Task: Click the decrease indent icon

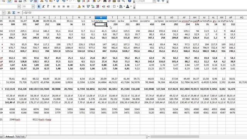Action: pos(103,7)
